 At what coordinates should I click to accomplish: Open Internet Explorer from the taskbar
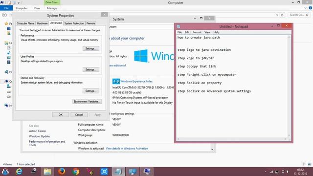coord(19,172)
